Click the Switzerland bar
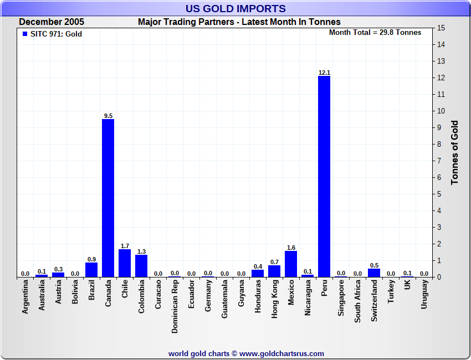The height and width of the screenshot is (360, 471). 374,273
